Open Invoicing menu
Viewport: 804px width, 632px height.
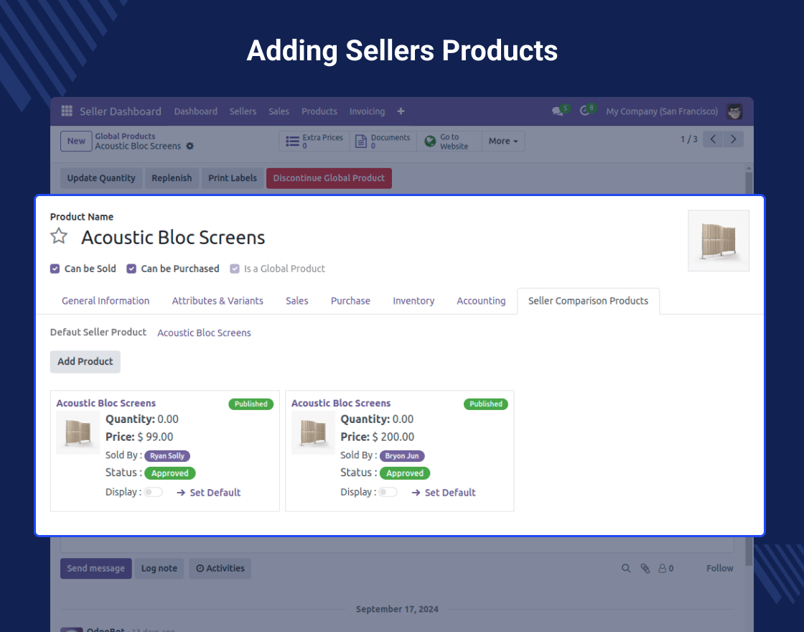pyautogui.click(x=367, y=111)
